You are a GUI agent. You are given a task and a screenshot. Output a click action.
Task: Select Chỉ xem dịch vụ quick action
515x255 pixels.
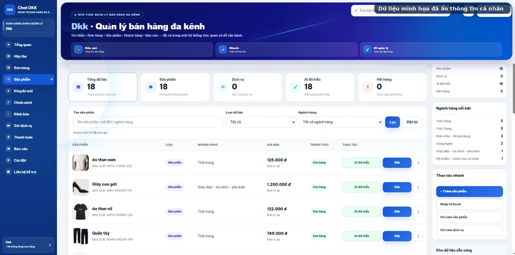pyautogui.click(x=469, y=230)
